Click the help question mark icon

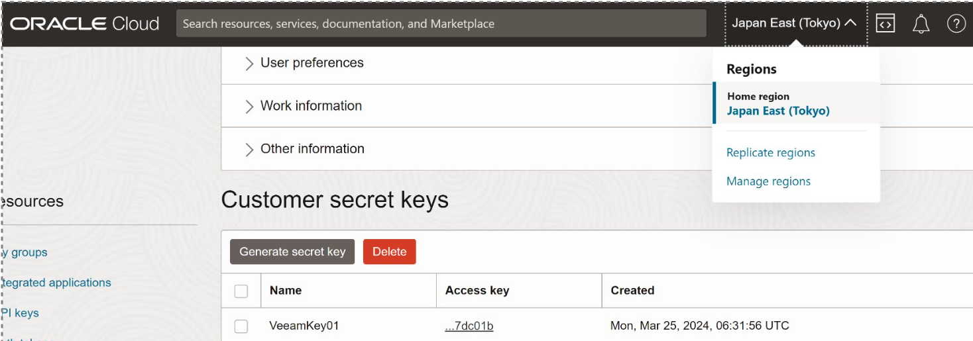click(956, 24)
